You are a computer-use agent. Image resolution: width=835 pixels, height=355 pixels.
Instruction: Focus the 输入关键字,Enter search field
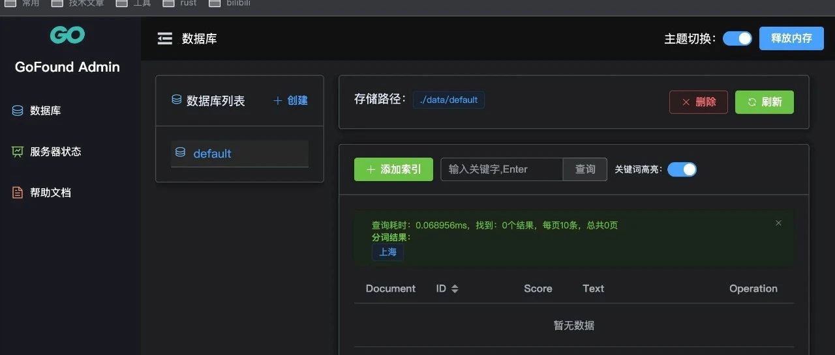point(502,169)
